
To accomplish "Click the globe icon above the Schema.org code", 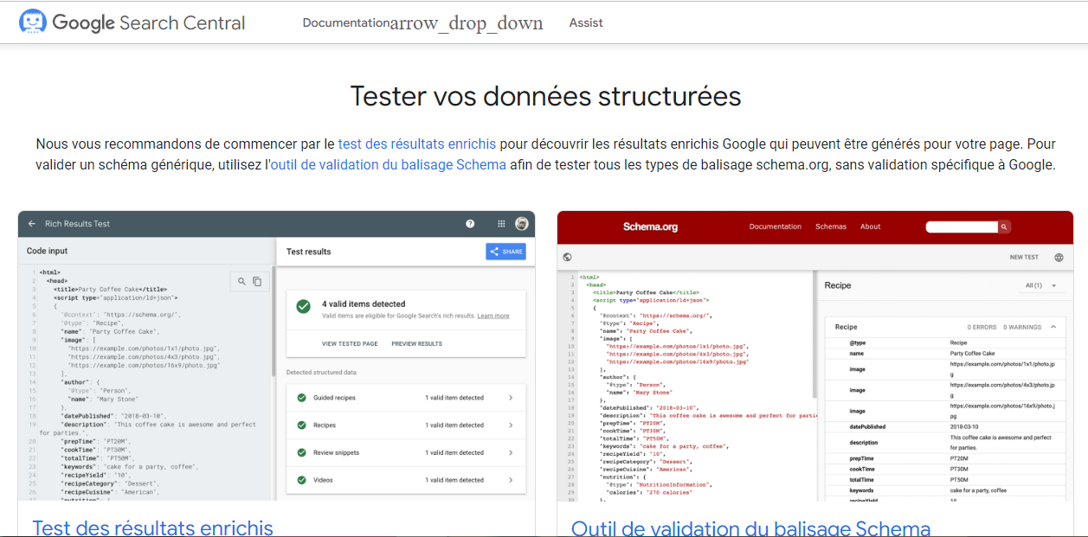I will 567,257.
